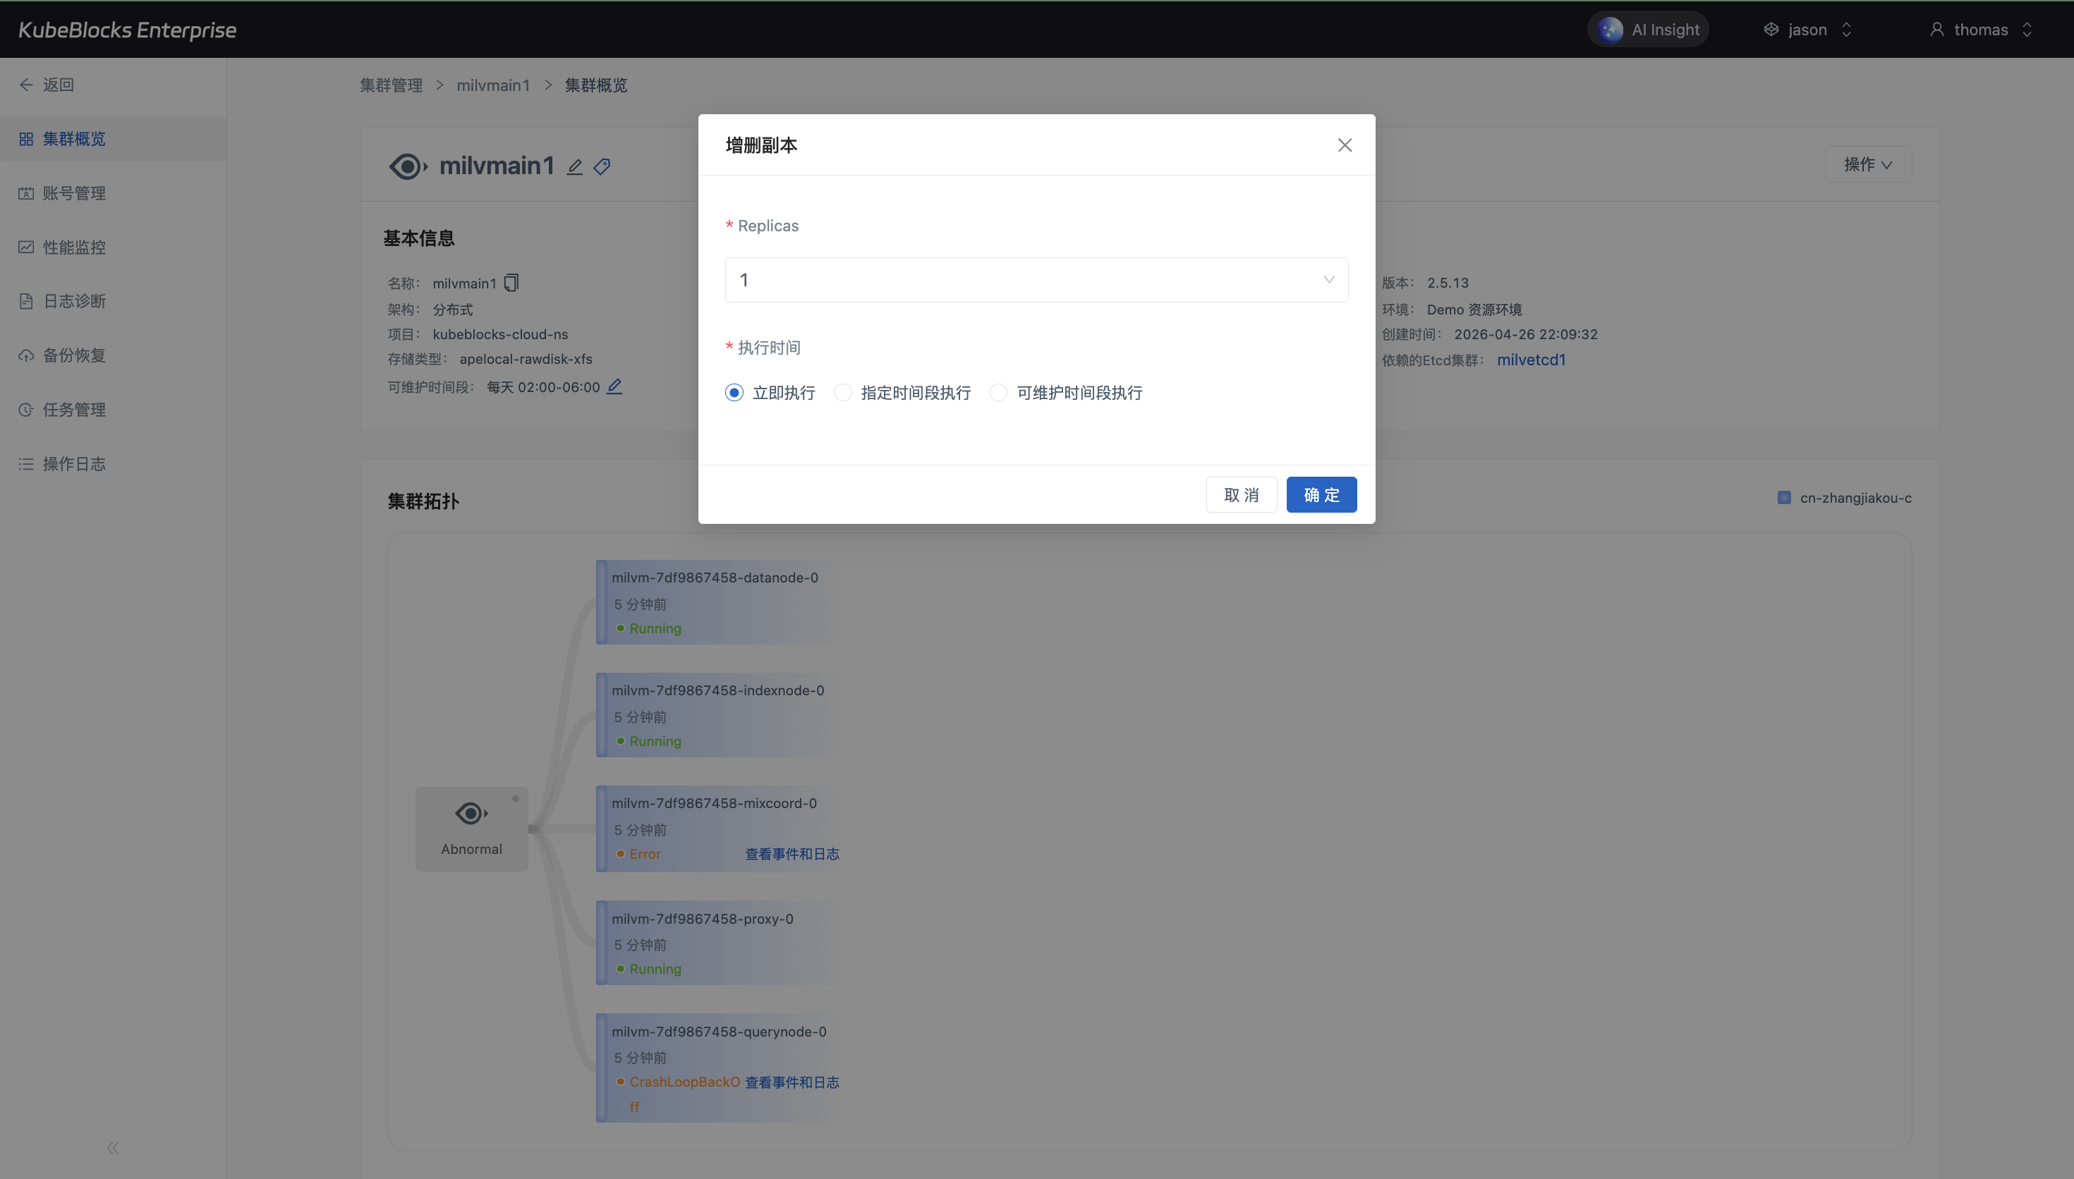Click the Abnormal cluster node icon
The width and height of the screenshot is (2074, 1179).
(x=471, y=814)
